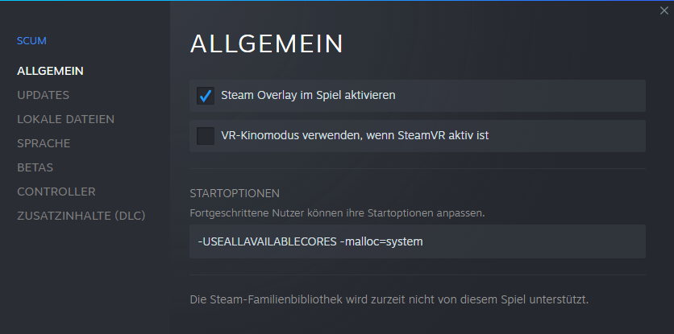Select the BETAS tab
The width and height of the screenshot is (674, 334).
click(35, 167)
